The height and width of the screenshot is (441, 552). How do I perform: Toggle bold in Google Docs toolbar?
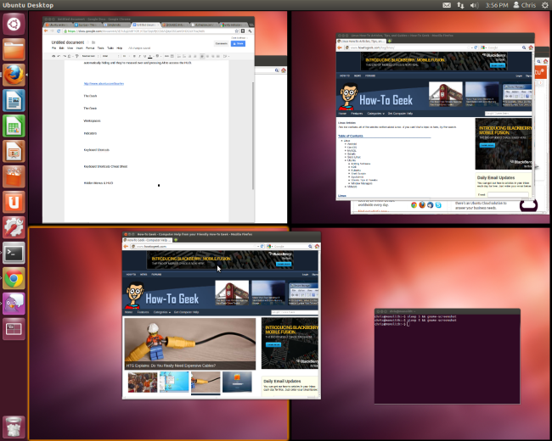[x=134, y=56]
